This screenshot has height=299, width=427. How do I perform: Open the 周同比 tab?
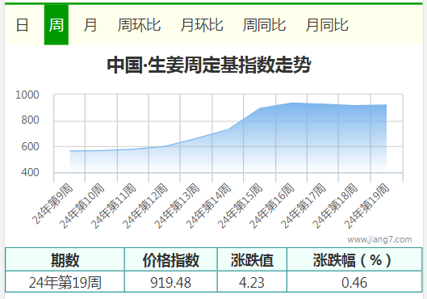click(x=265, y=25)
